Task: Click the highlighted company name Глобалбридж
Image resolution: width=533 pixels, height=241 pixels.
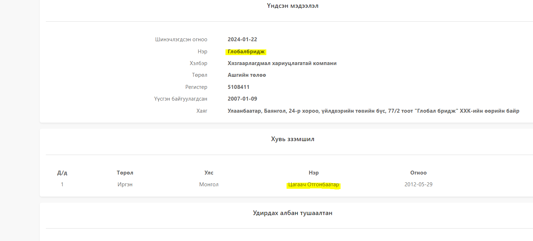Action: [246, 52]
